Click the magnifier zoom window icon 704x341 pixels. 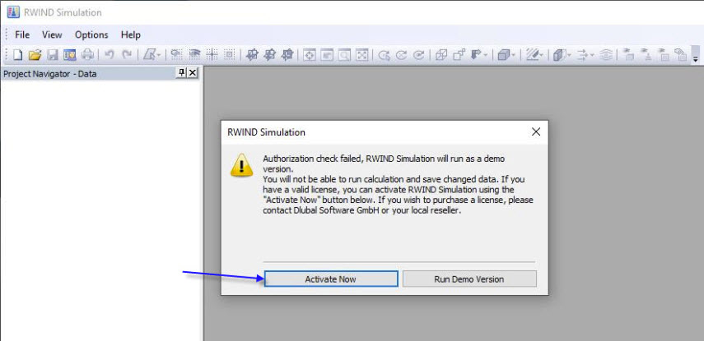(344, 55)
